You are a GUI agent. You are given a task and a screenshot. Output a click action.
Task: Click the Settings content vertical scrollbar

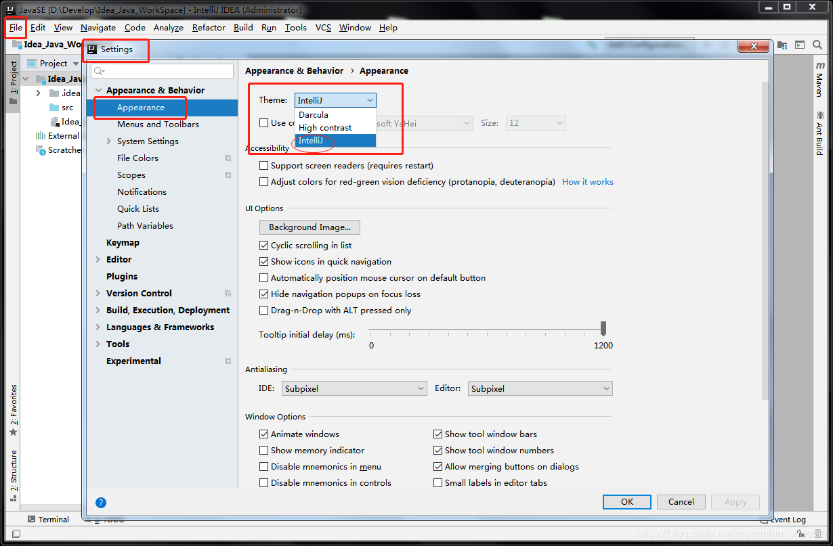pyautogui.click(x=765, y=240)
